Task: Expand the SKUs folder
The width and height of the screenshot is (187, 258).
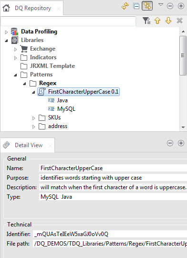Action: tap(33, 118)
